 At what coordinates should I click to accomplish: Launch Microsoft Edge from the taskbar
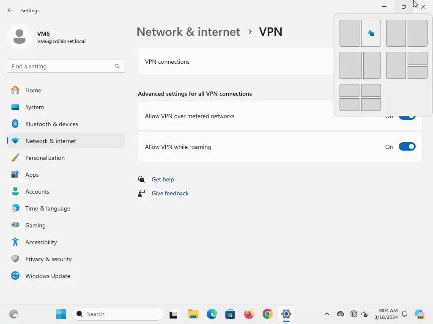212,314
